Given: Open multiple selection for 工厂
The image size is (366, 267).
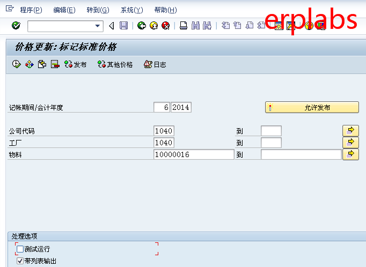Looking at the screenshot, I should (350, 143).
